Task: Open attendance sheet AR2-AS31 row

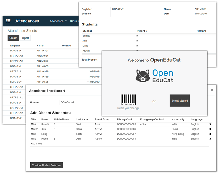Action: 40,56
